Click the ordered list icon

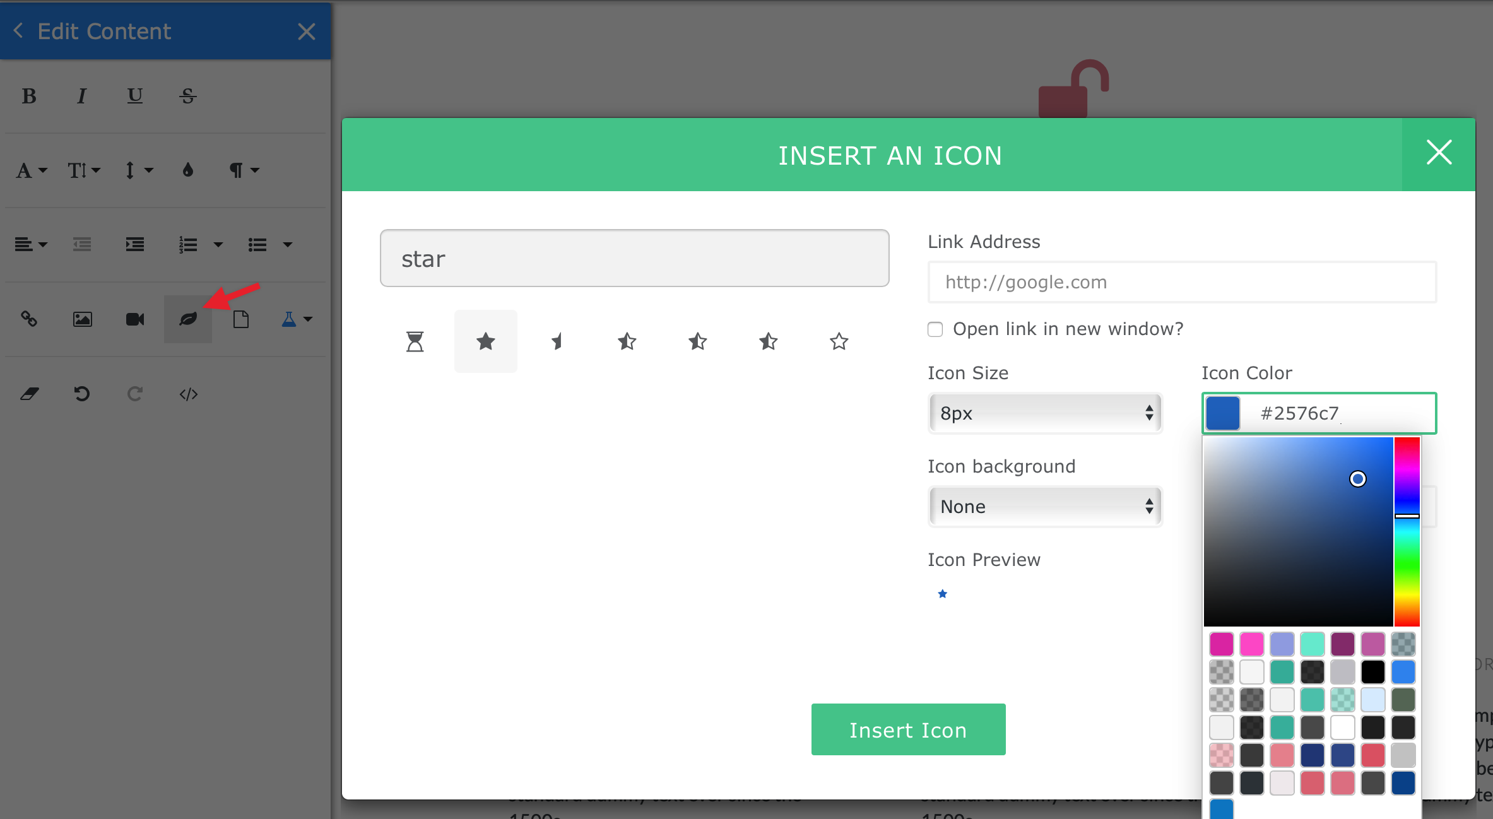pos(188,245)
